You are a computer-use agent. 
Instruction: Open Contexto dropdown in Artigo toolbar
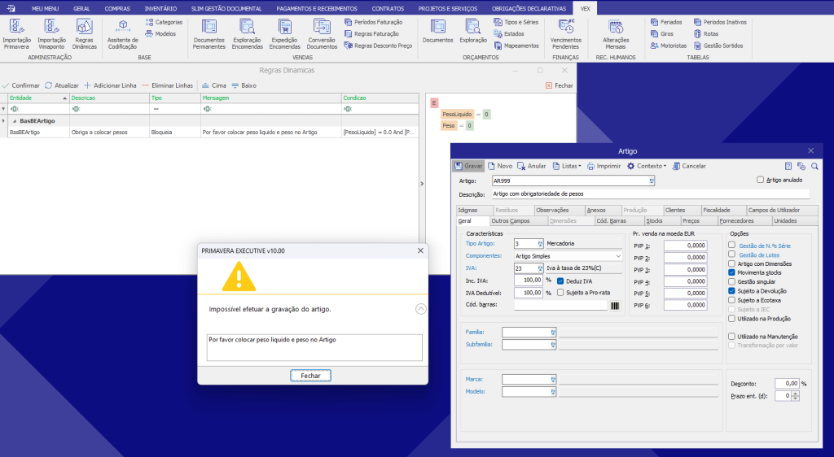(646, 166)
